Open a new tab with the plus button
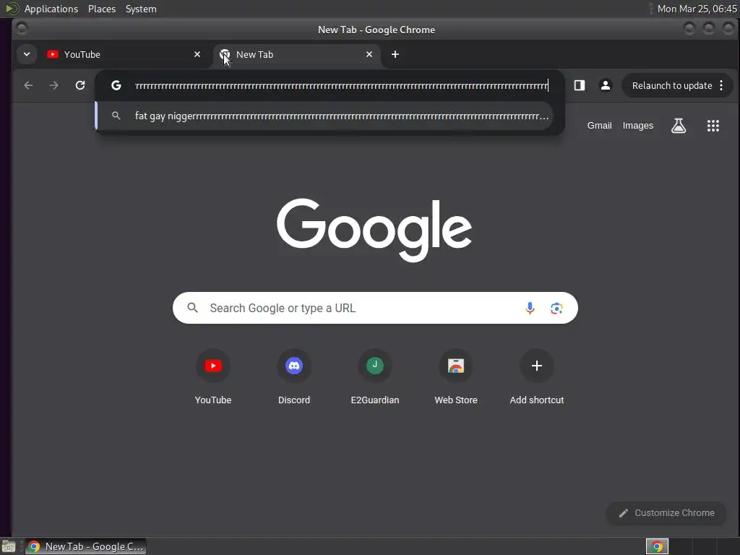Viewport: 740px width, 555px height. click(x=395, y=54)
